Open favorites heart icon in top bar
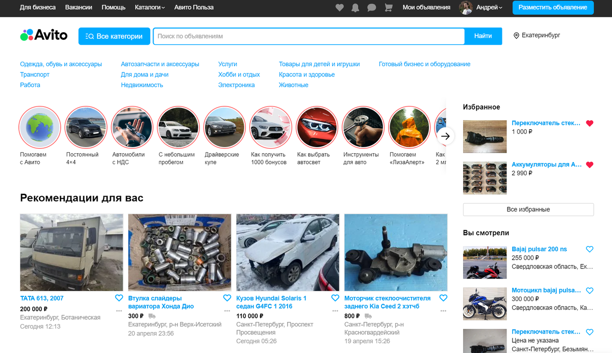The width and height of the screenshot is (612, 353). 340,8
